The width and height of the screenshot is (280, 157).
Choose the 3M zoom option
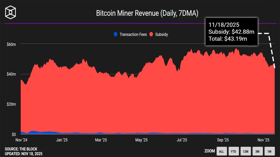[258, 151]
